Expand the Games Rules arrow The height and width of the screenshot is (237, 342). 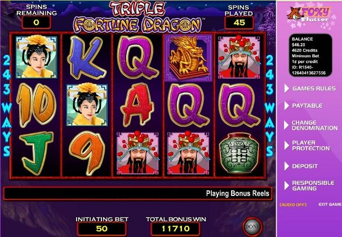coord(287,89)
